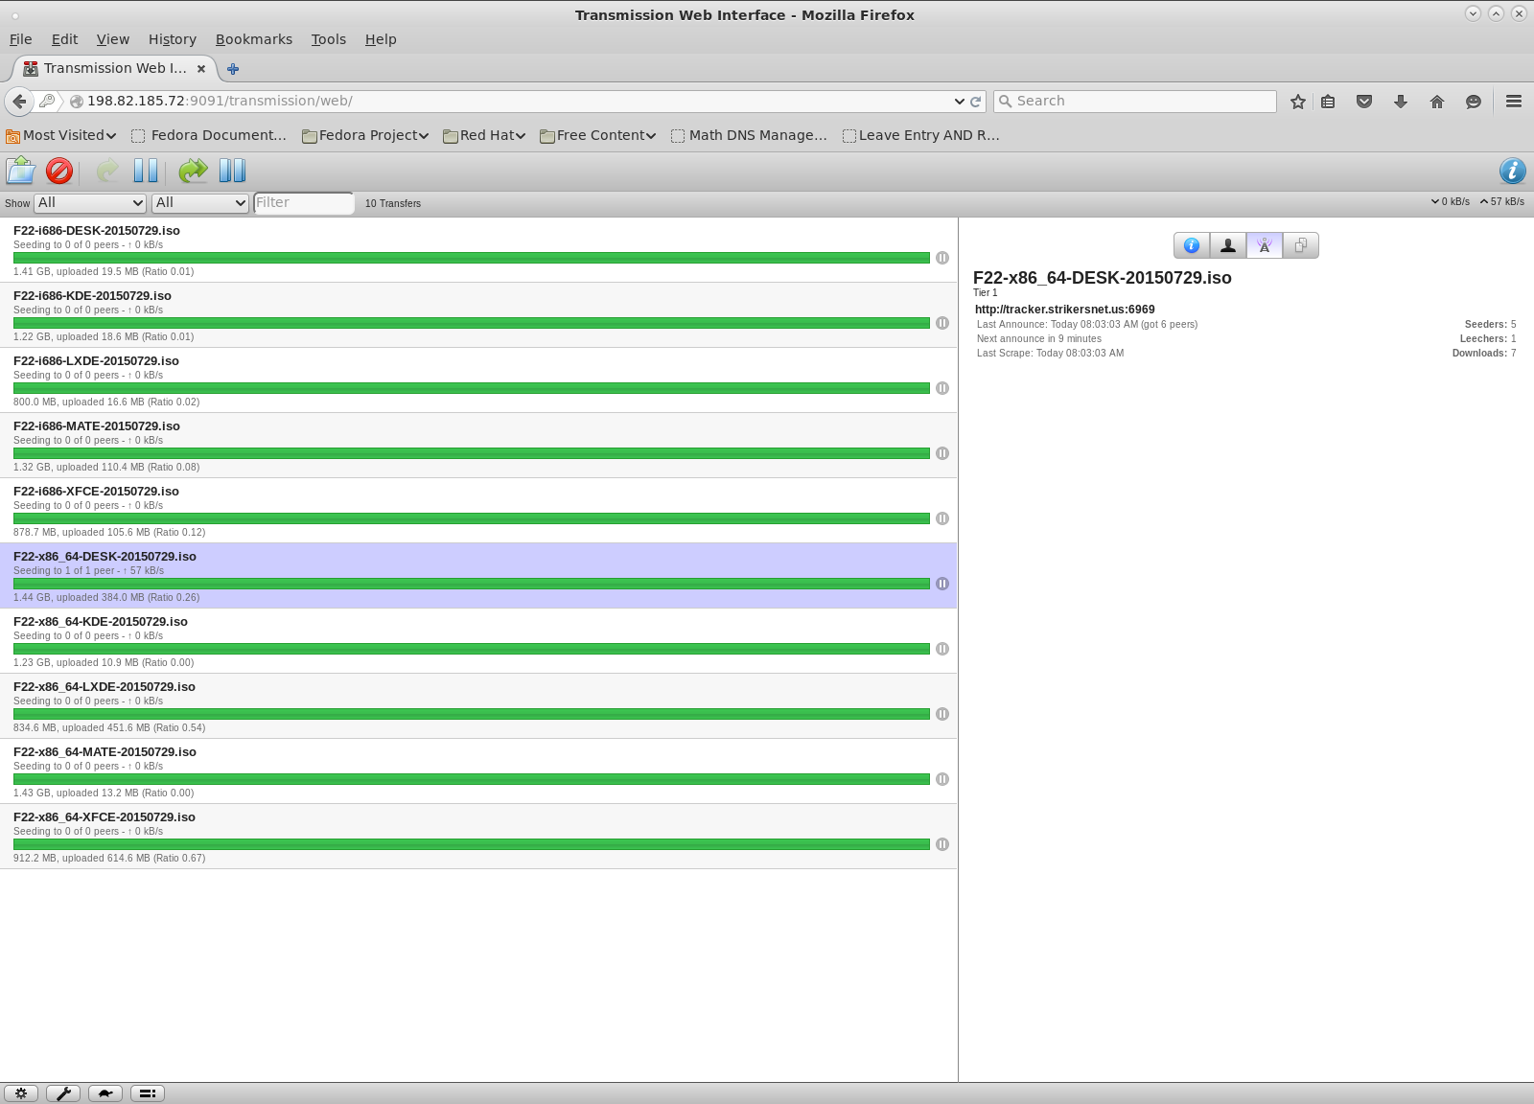Pause all torrents in the toolbar
Image resolution: width=1534 pixels, height=1104 pixels.
(232, 171)
